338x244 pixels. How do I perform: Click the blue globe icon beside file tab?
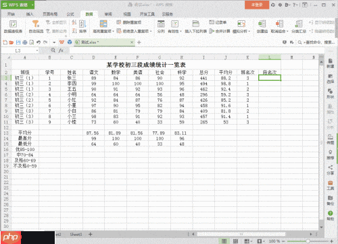click(70, 42)
